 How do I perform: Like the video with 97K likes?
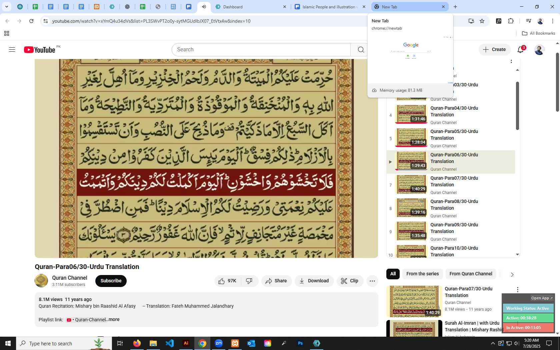pyautogui.click(x=227, y=281)
